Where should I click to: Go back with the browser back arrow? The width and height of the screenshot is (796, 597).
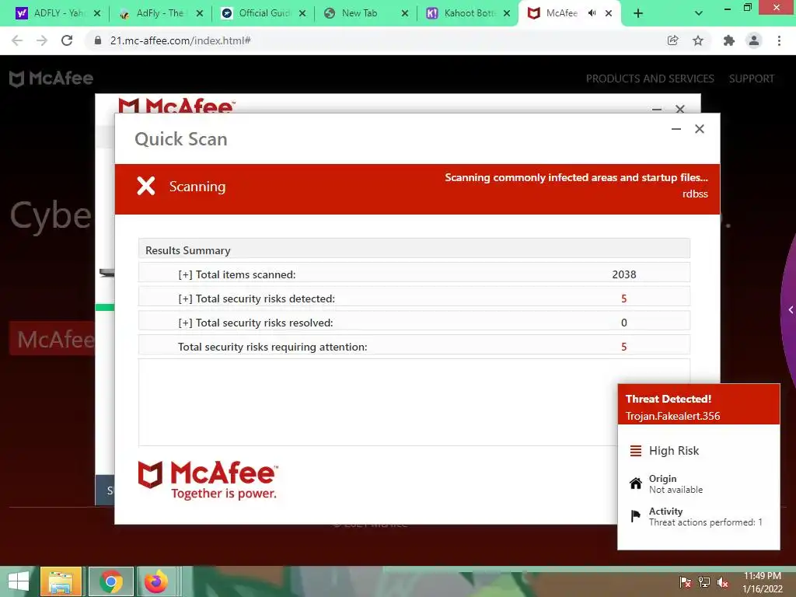17,40
